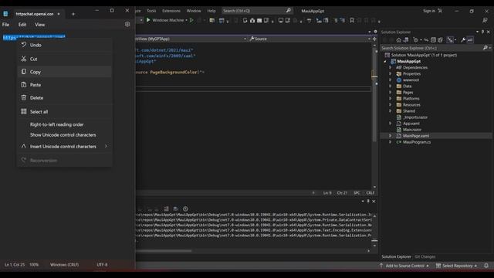Open Insert Unicode control characters submenu
This screenshot has height=278, width=494.
tap(65, 147)
